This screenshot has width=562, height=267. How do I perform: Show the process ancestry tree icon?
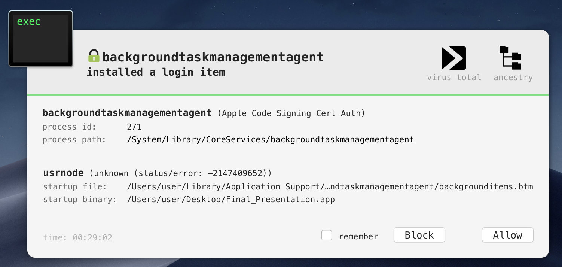tap(510, 58)
